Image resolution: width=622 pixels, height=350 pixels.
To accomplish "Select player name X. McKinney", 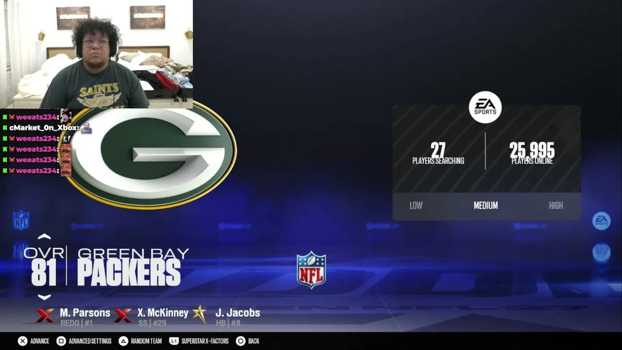I will tap(163, 313).
